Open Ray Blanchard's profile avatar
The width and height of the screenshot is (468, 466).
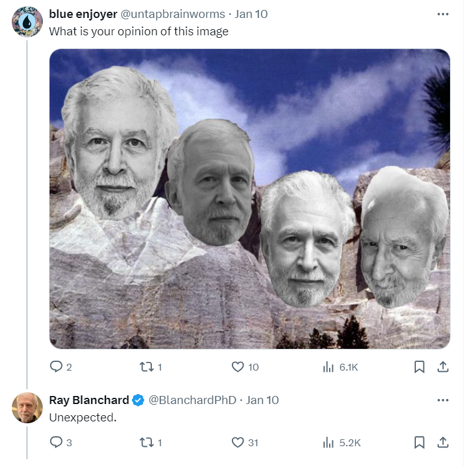click(x=27, y=408)
